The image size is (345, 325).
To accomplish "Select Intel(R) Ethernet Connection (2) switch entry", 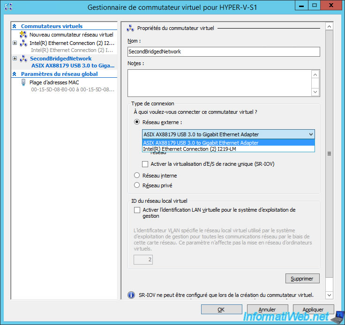I will click(x=72, y=43).
